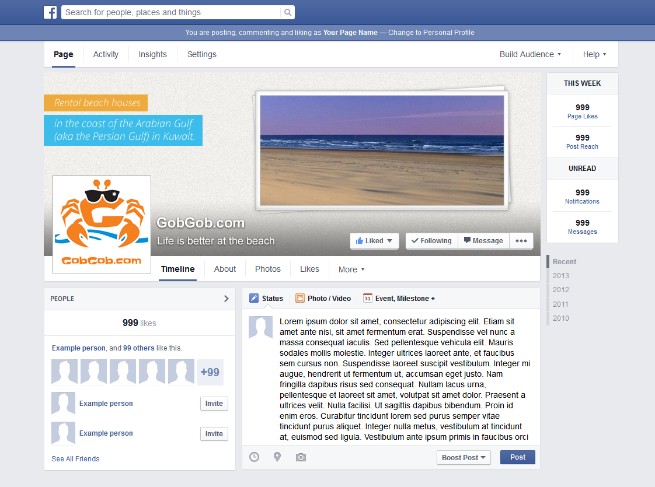Click the blue Post button
655x487 pixels.
pyautogui.click(x=518, y=457)
